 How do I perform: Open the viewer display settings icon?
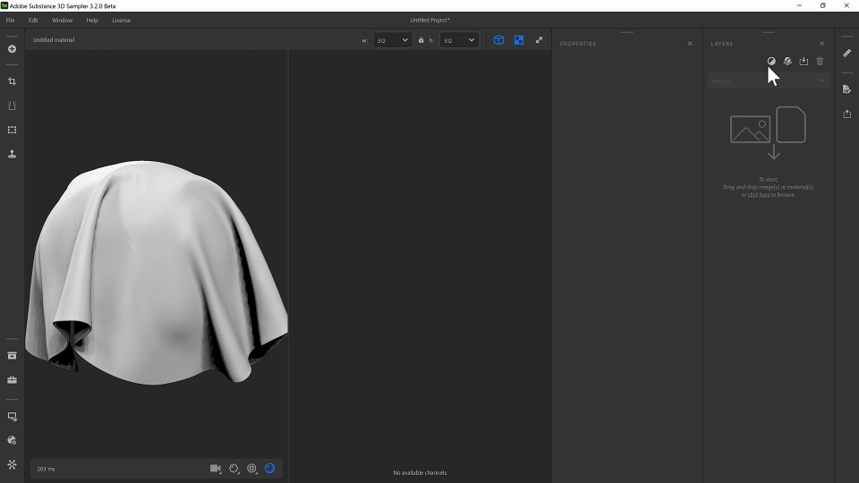pyautogui.click(x=12, y=417)
